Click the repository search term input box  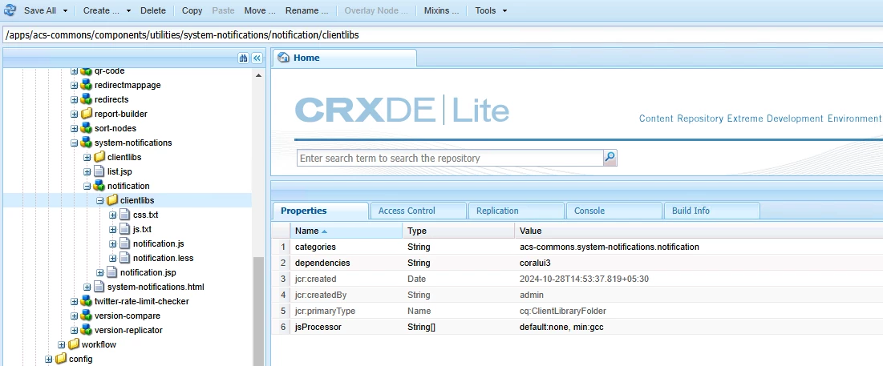point(450,158)
